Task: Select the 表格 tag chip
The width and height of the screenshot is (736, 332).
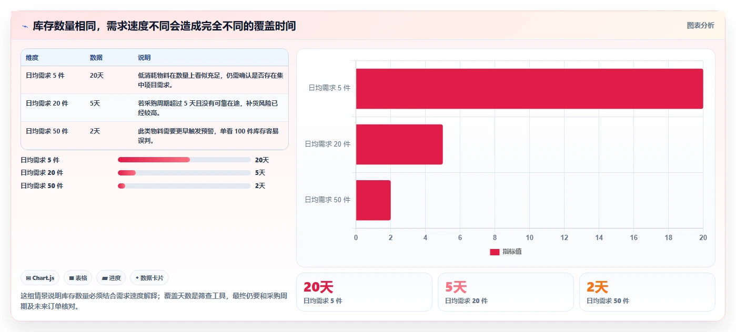Action: (78, 278)
